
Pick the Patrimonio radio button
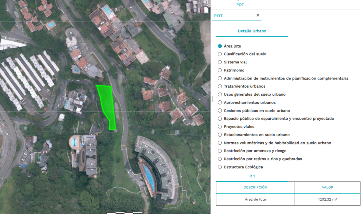point(220,70)
